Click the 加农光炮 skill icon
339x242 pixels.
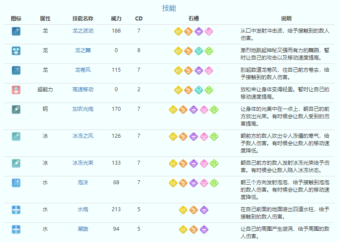[16, 109]
